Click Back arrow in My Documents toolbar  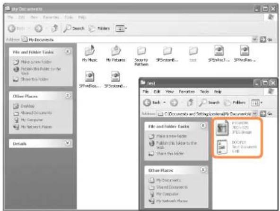(x=12, y=28)
